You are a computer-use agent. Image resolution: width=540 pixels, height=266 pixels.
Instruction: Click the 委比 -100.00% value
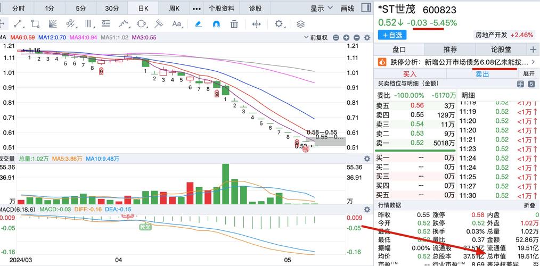[409, 95]
